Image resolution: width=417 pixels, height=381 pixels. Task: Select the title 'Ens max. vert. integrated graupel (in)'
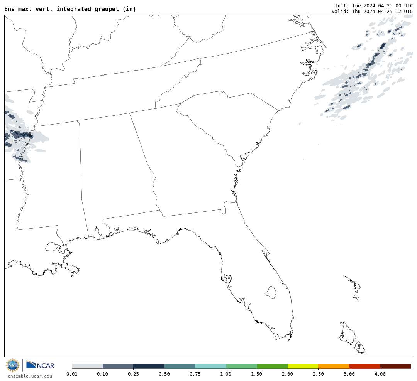click(70, 9)
